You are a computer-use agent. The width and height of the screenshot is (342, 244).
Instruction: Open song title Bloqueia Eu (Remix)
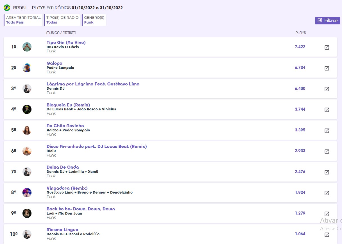tap(68, 105)
